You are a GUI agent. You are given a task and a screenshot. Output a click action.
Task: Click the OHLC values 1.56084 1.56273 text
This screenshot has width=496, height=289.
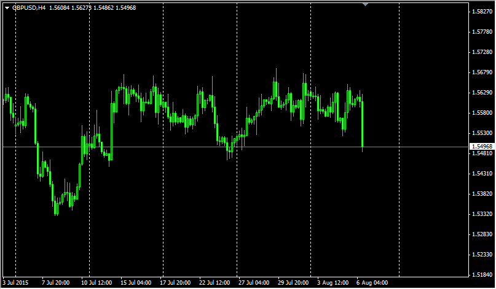(x=70, y=8)
